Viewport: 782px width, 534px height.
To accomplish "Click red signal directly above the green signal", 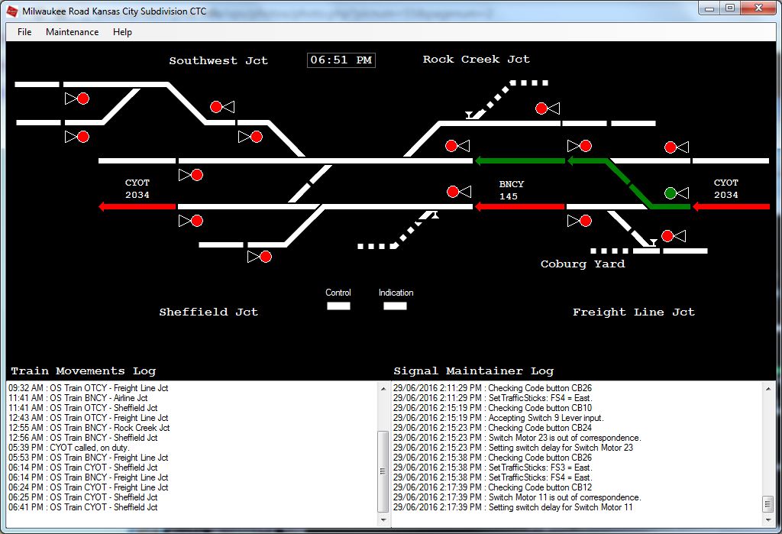I will tap(671, 147).
